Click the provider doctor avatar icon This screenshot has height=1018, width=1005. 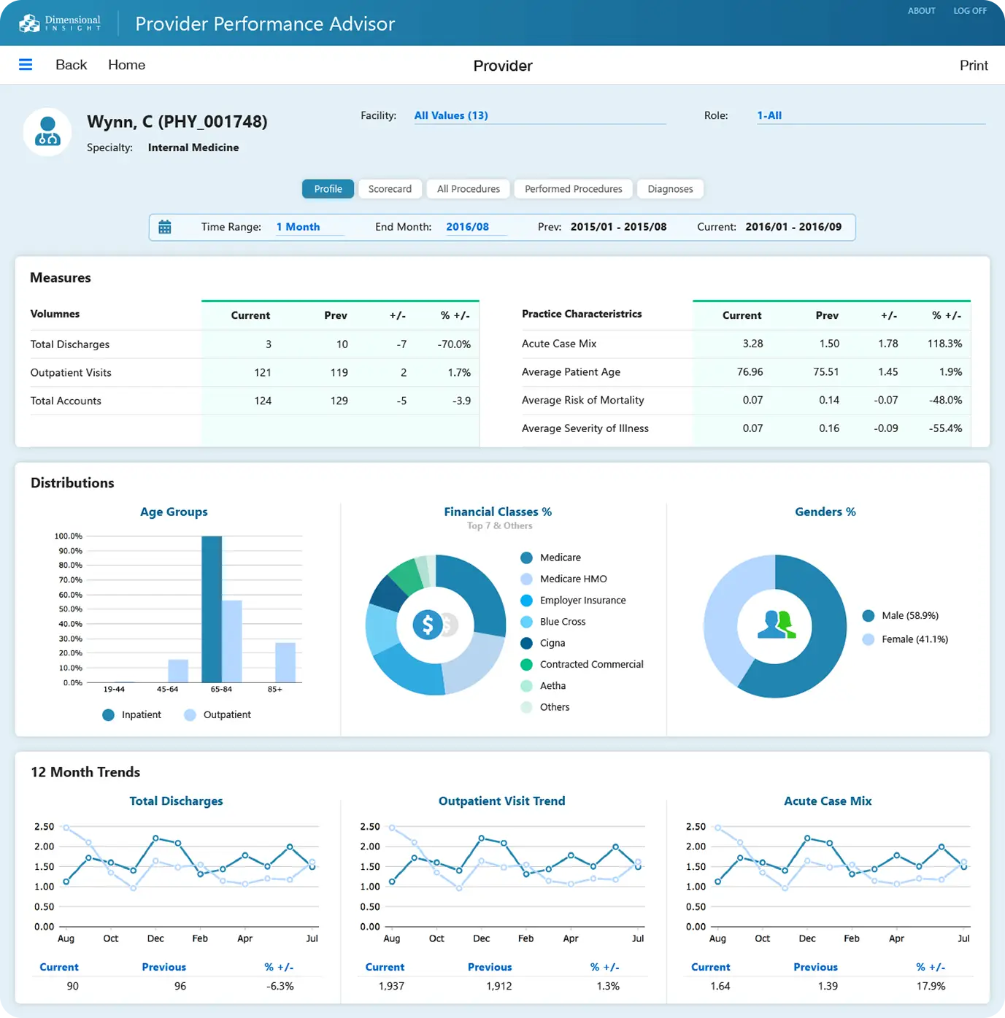(x=47, y=132)
